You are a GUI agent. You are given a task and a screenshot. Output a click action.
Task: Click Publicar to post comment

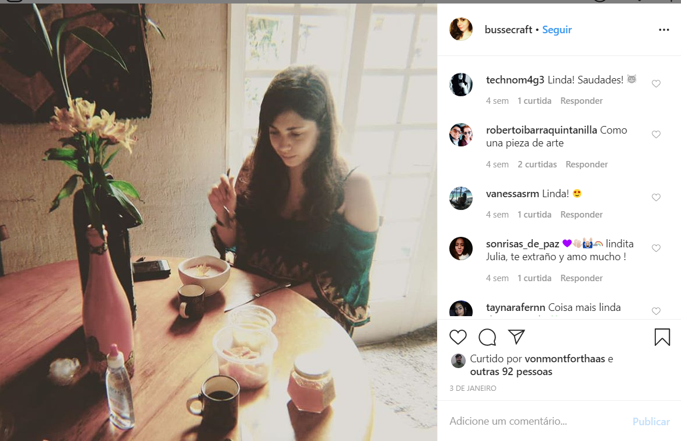pyautogui.click(x=651, y=422)
